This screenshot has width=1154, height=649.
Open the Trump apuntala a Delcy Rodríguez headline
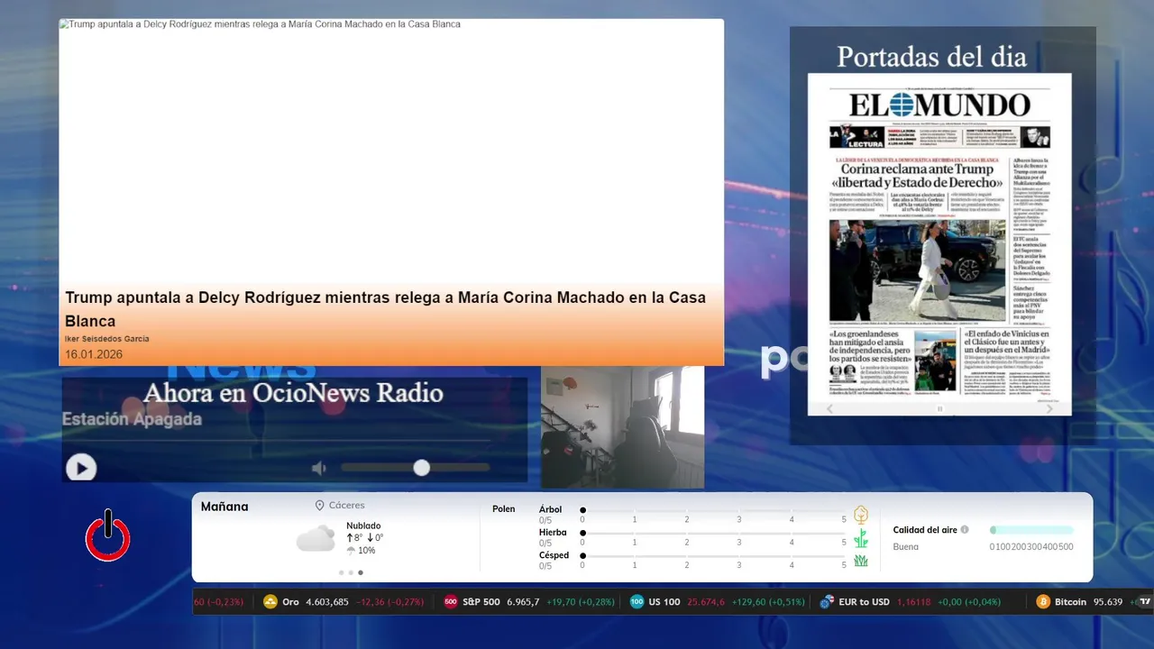pos(385,309)
